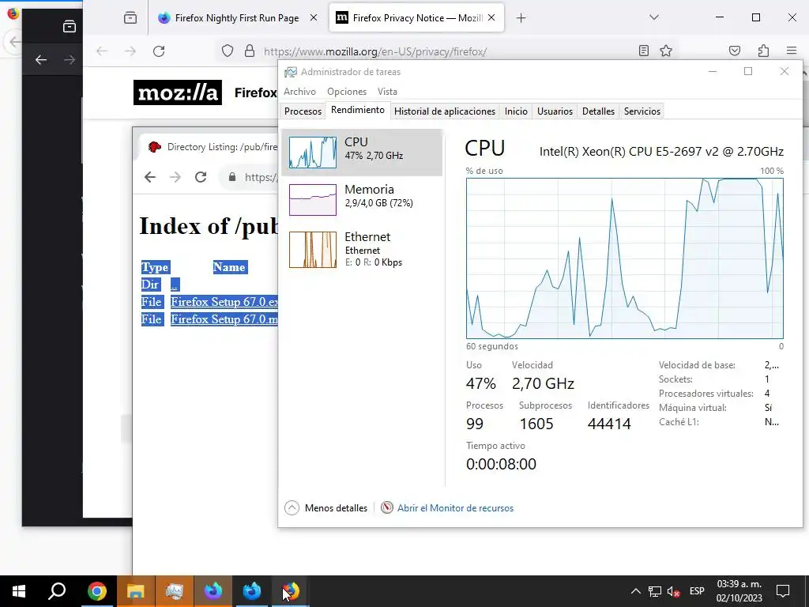
Task: Open Google Chrome from the taskbar
Action: 96,591
